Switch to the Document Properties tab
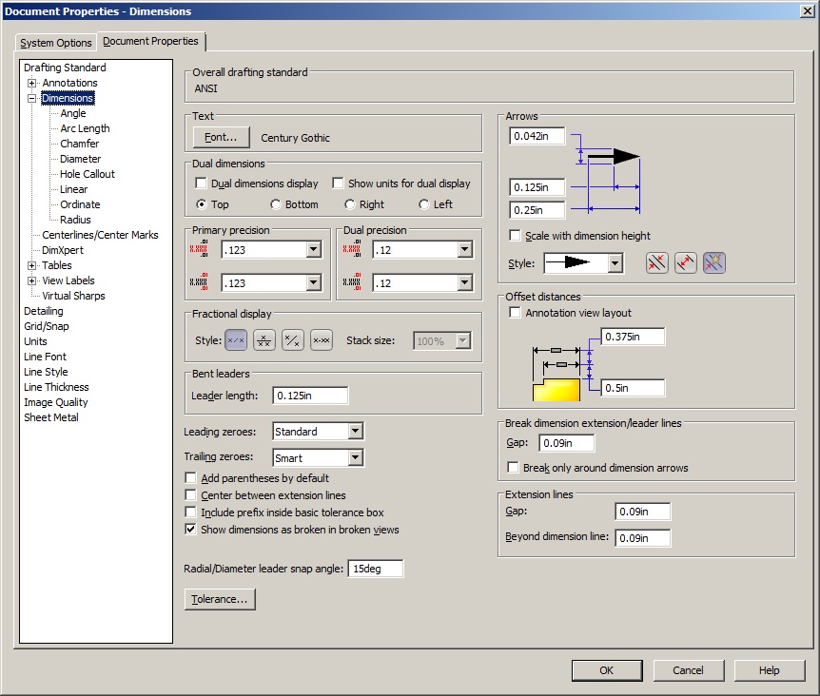820x696 pixels. [150, 41]
